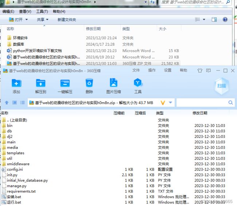This screenshot has height=206, width=237.
Task: Click the feedback message icon in title bar
Action: pos(209,70)
